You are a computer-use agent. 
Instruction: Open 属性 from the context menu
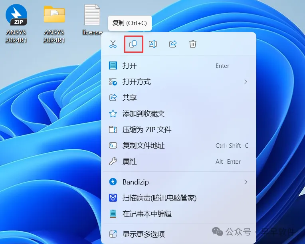pyautogui.click(x=178, y=161)
